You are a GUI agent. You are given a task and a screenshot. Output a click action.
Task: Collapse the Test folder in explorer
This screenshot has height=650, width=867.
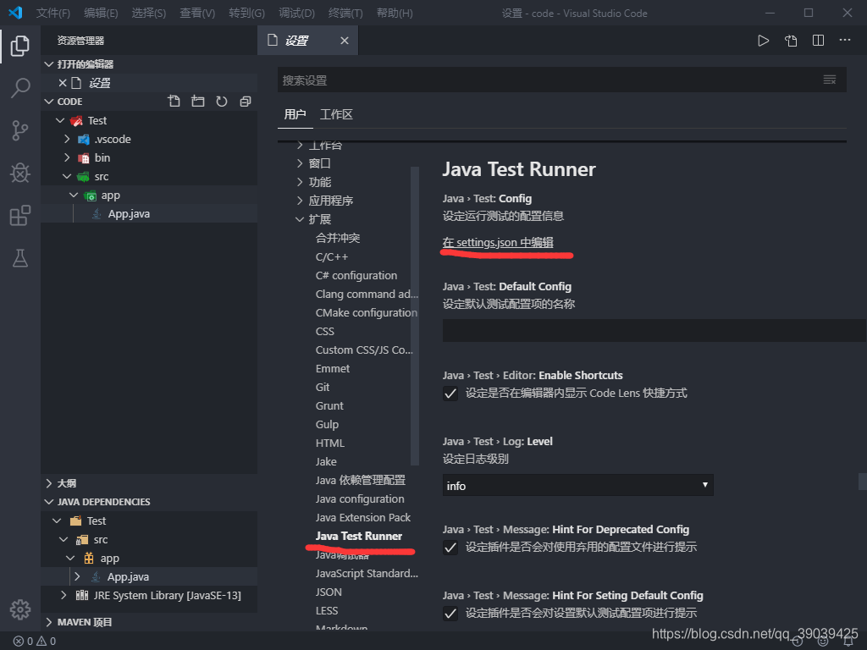60,120
